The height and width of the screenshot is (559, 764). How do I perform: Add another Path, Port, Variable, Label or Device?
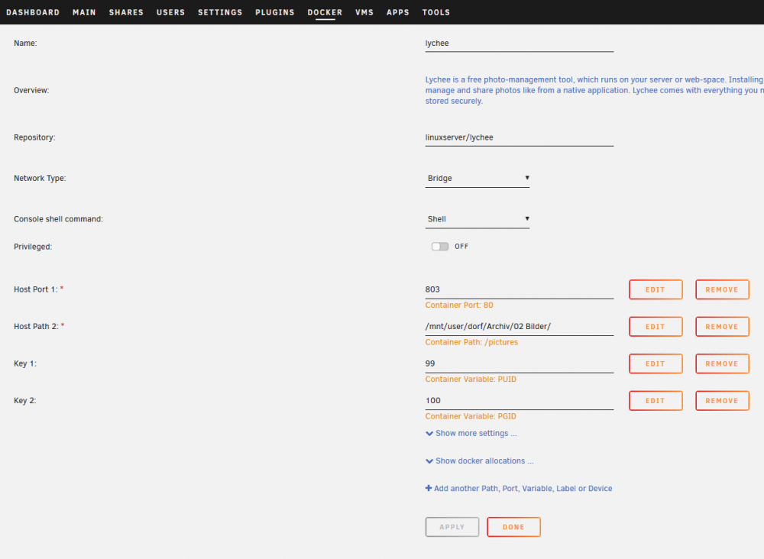[519, 489]
